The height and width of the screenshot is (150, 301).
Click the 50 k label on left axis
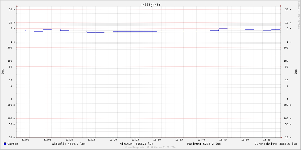(12, 9)
